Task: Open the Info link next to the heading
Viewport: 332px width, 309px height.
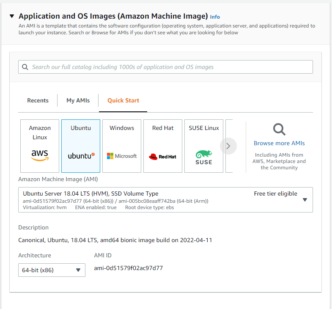Action: (x=215, y=17)
